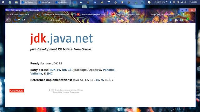Click the volume speaker tray icon

tap(185, 2)
